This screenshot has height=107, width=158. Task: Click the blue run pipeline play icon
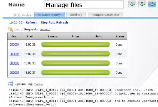pyautogui.click(x=152, y=4)
